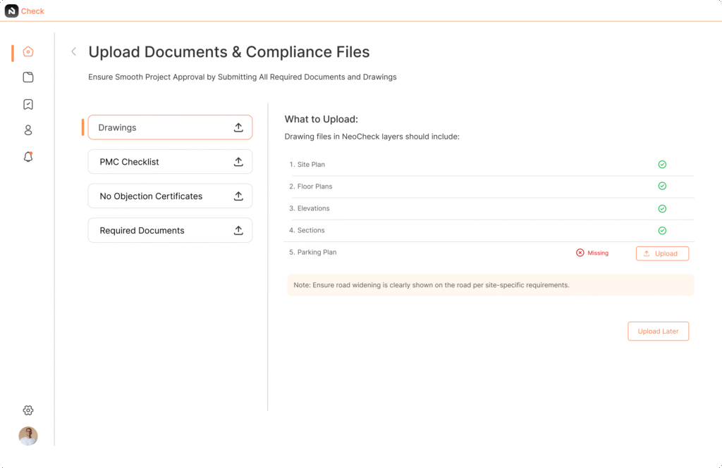Open the checklist icon in sidebar
Image resolution: width=722 pixels, height=468 pixels.
(x=28, y=104)
